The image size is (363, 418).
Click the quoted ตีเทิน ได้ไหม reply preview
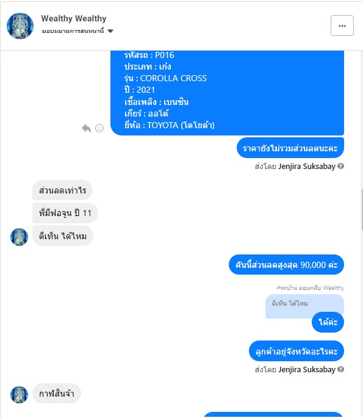pyautogui.click(x=304, y=306)
